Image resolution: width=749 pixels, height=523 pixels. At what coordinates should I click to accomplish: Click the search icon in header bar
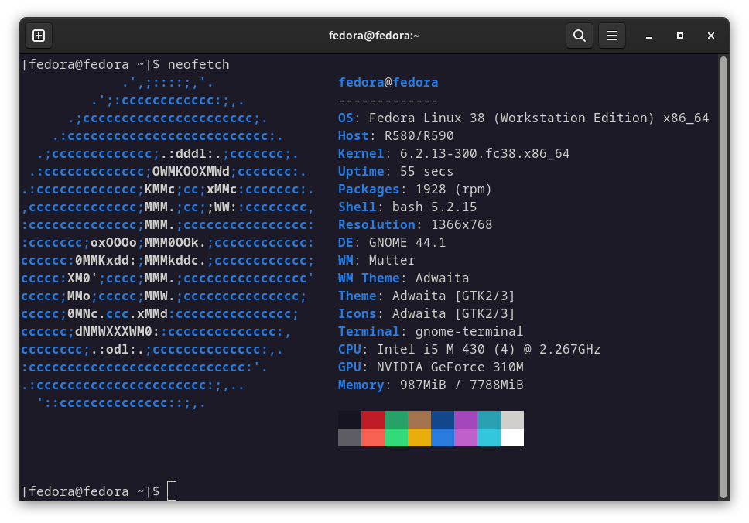(580, 36)
